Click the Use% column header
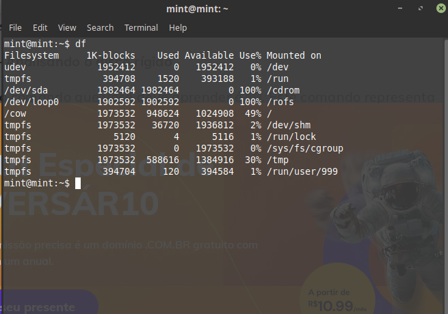Viewport: 448px width, 314px height. pyautogui.click(x=250, y=55)
